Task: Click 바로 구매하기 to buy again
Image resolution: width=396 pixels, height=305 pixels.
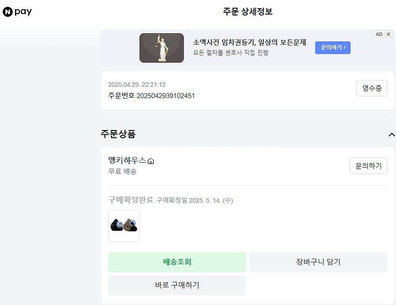Action: (177, 285)
